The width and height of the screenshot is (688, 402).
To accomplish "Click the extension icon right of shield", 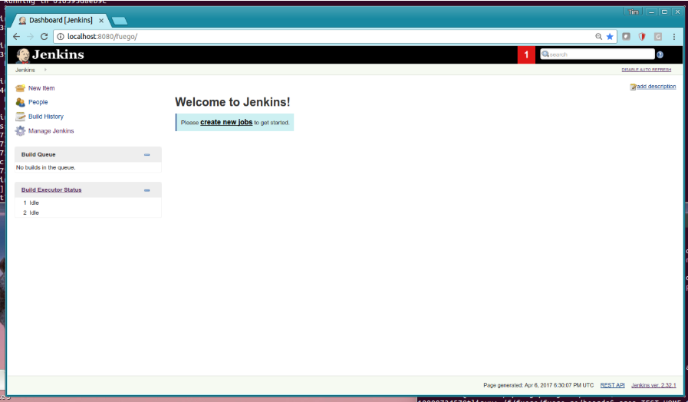I will click(x=658, y=36).
